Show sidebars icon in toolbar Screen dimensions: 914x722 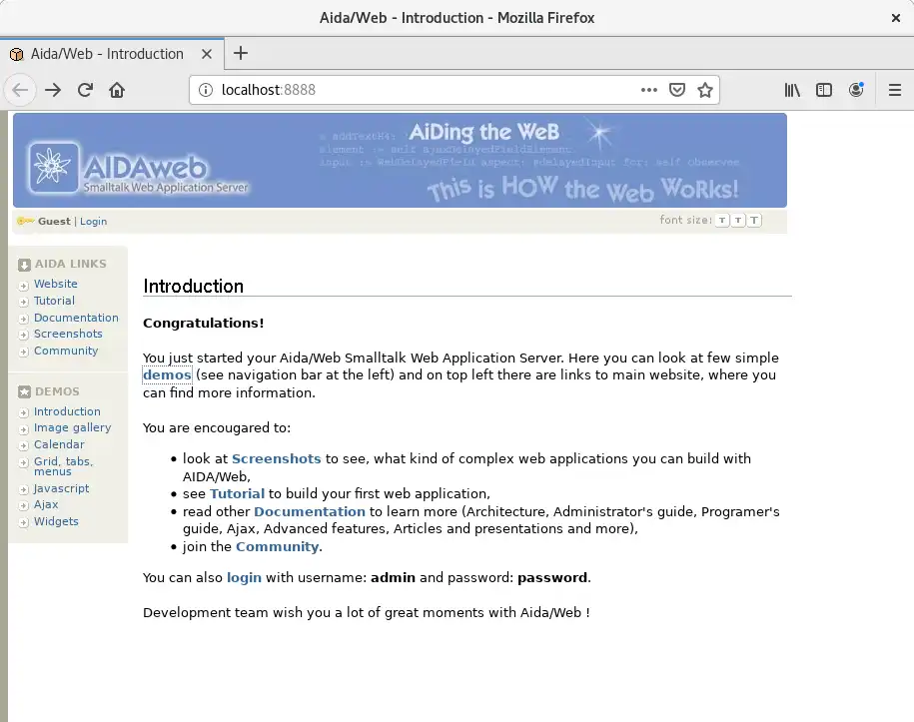pos(824,90)
